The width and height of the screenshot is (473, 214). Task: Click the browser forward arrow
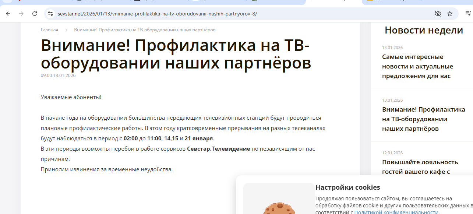(x=21, y=14)
